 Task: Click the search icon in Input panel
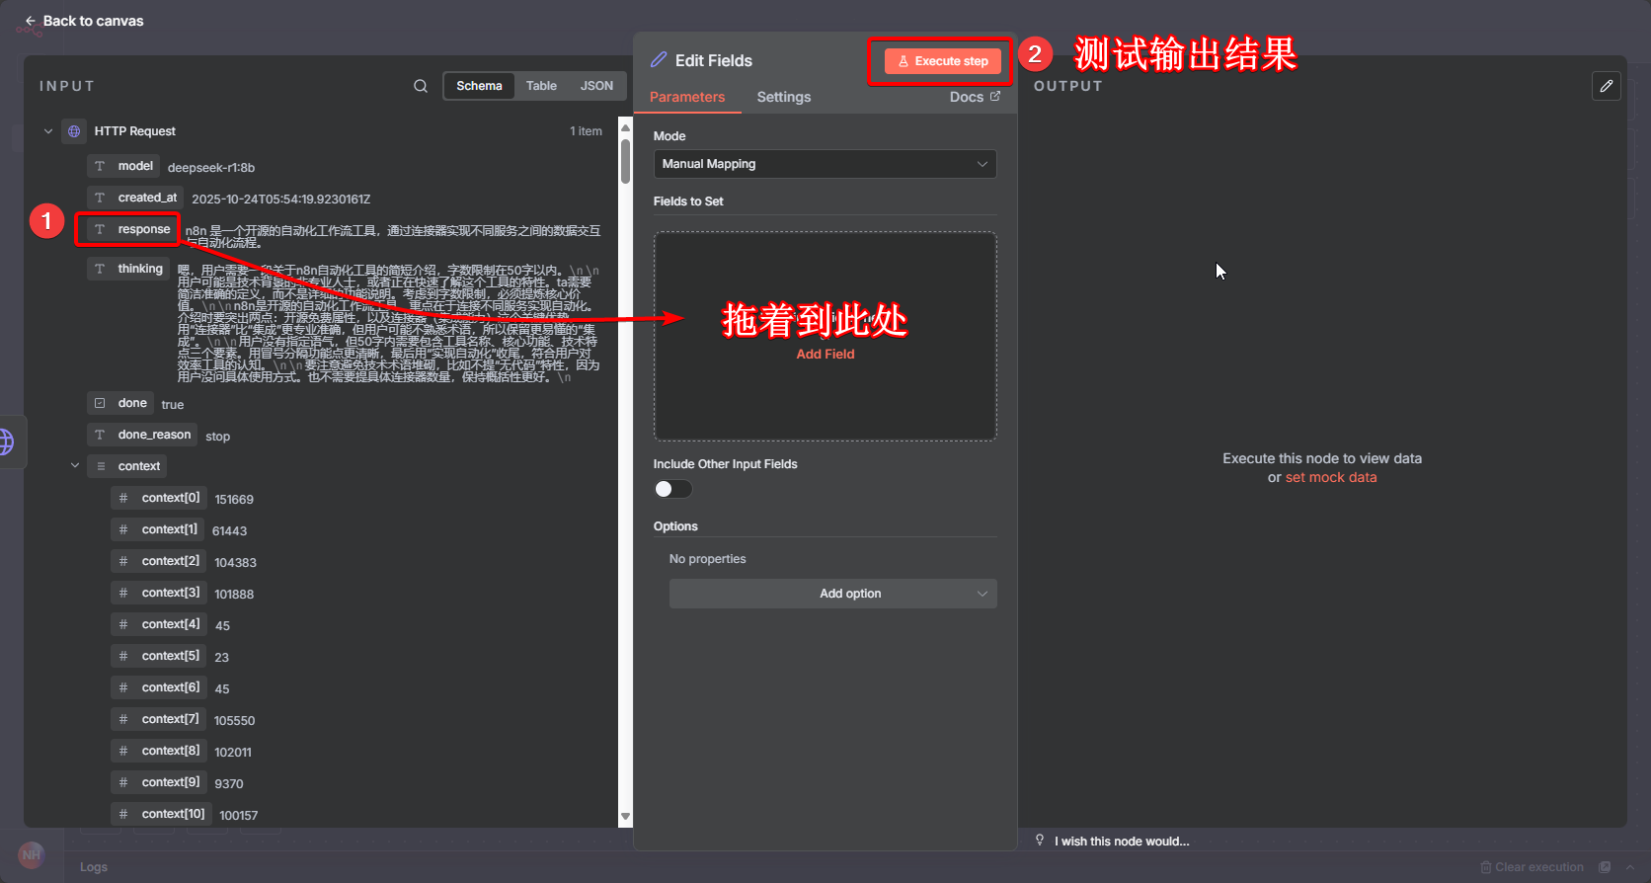pos(421,86)
